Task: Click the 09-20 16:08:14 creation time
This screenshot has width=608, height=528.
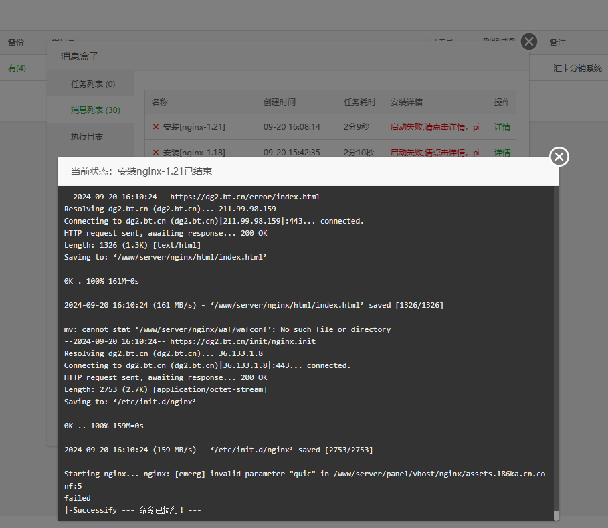Action: [292, 127]
